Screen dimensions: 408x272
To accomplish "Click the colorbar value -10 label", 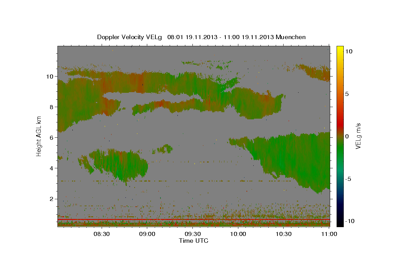I will pos(350,221).
